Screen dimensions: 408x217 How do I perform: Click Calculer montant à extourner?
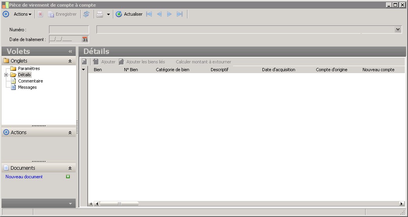pos(204,62)
